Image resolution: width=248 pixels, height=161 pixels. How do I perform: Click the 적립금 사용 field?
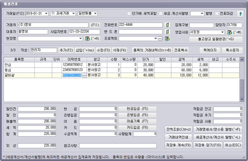pos(228,121)
